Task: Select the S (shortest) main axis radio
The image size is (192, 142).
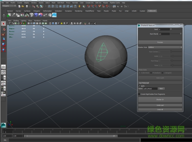Action: click(139, 73)
